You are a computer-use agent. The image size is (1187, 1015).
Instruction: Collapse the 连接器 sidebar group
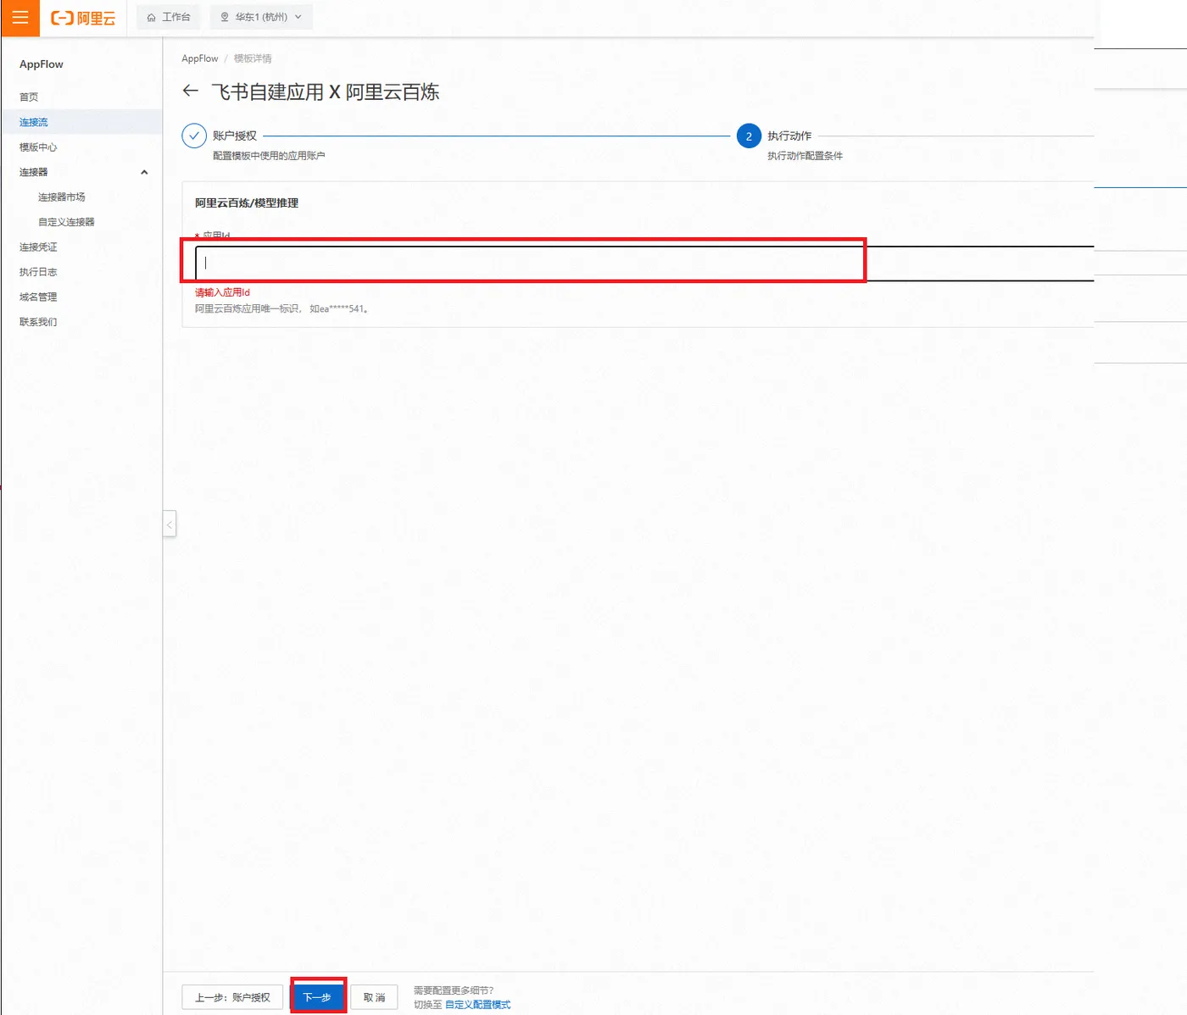tap(144, 172)
